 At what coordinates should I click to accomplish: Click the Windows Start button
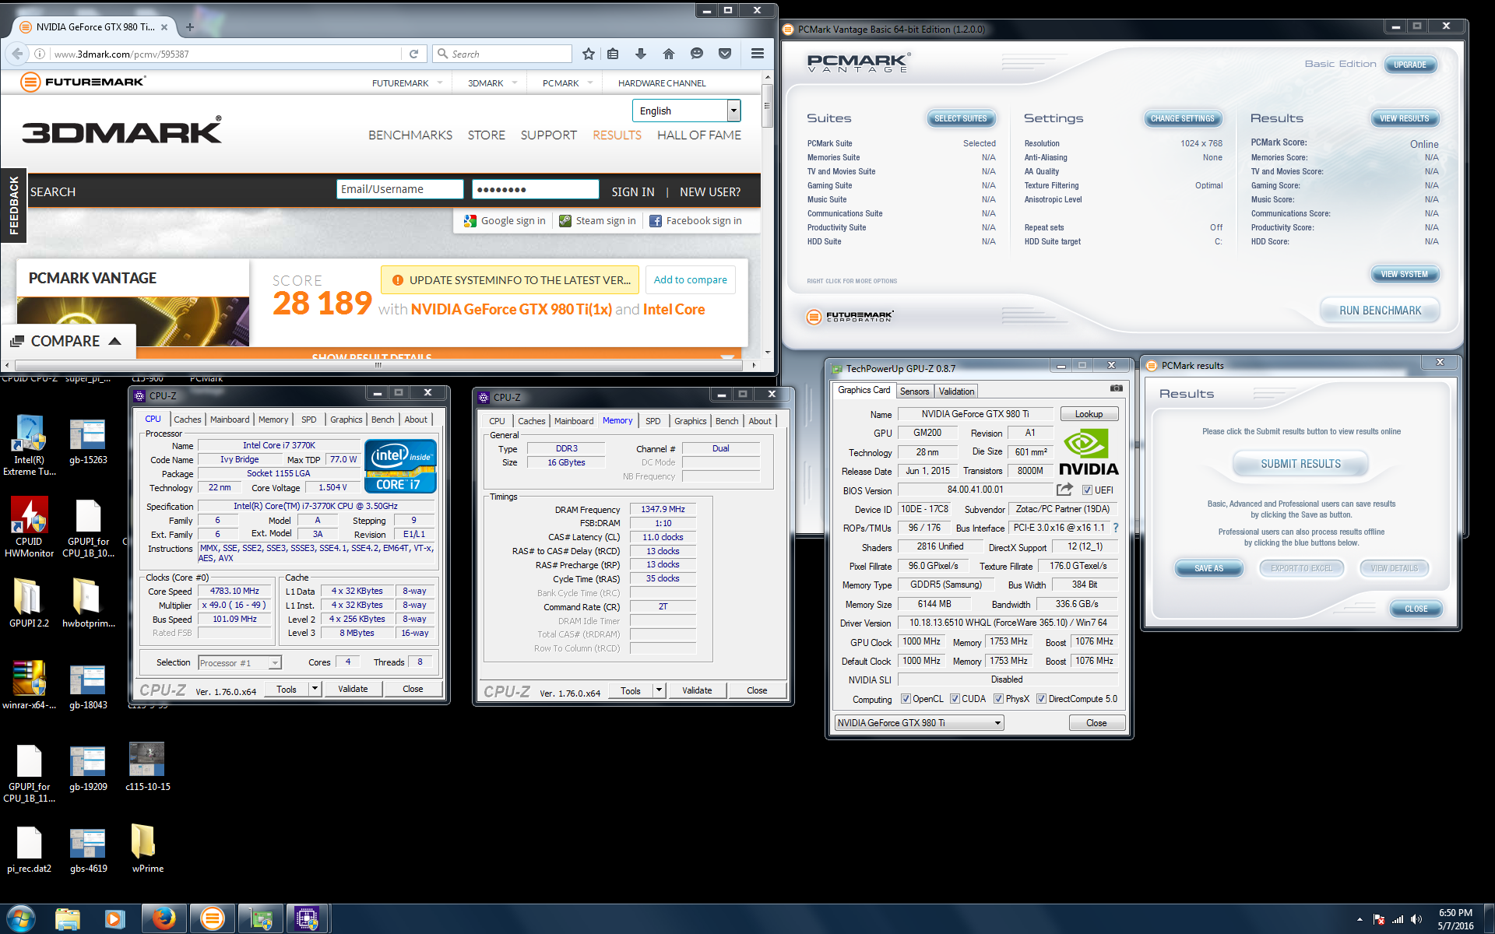pyautogui.click(x=21, y=919)
